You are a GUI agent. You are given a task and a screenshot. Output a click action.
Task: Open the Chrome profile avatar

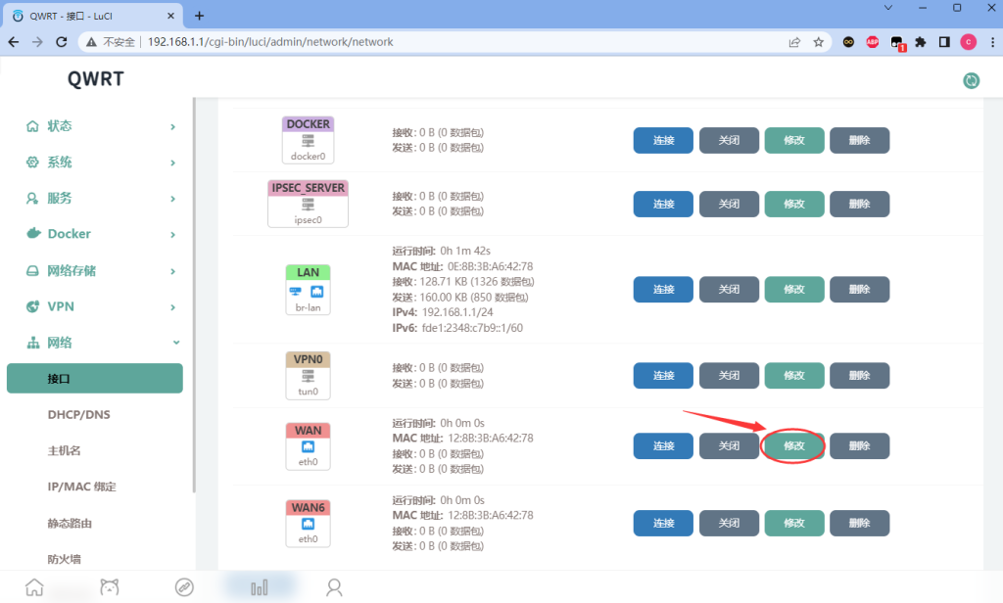(x=969, y=42)
